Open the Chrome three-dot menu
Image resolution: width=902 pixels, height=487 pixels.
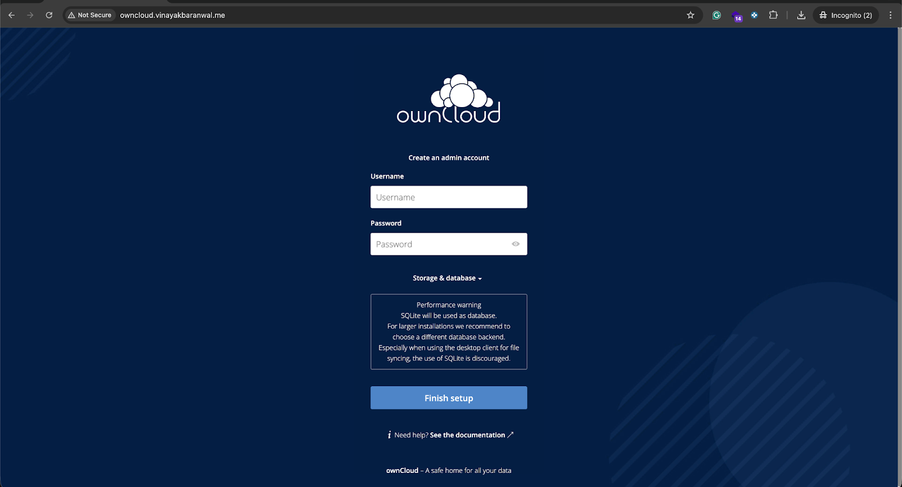(891, 15)
